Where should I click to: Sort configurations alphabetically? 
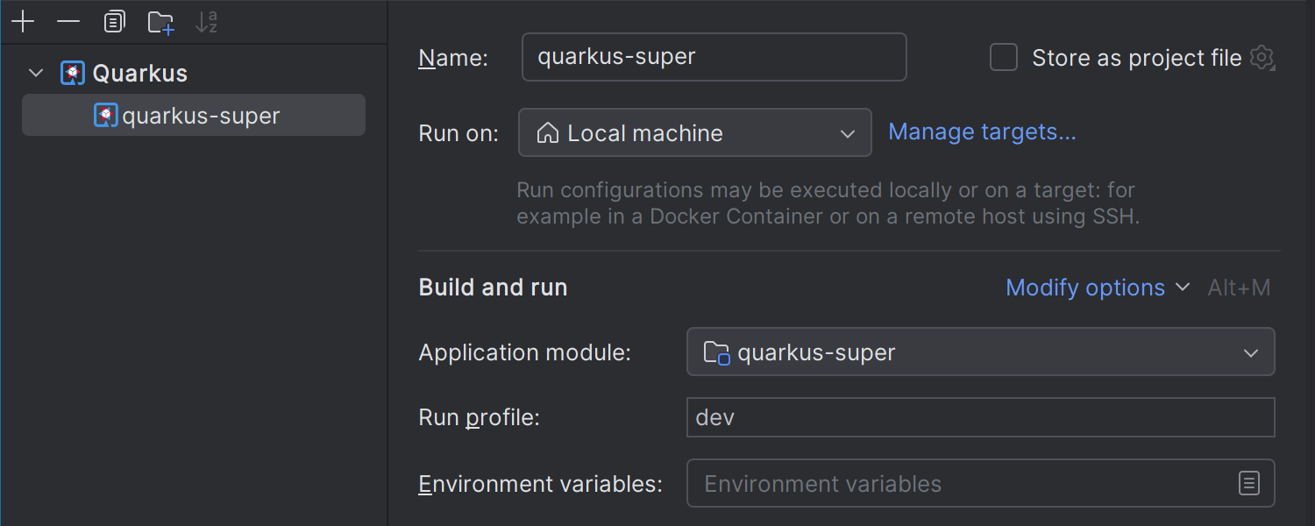[x=207, y=22]
